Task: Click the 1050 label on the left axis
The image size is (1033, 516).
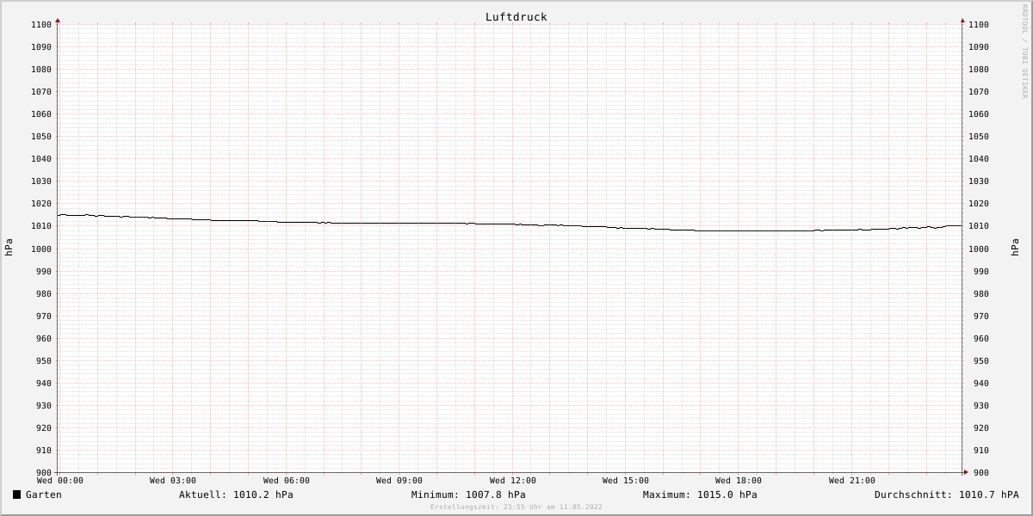Action: [41, 137]
